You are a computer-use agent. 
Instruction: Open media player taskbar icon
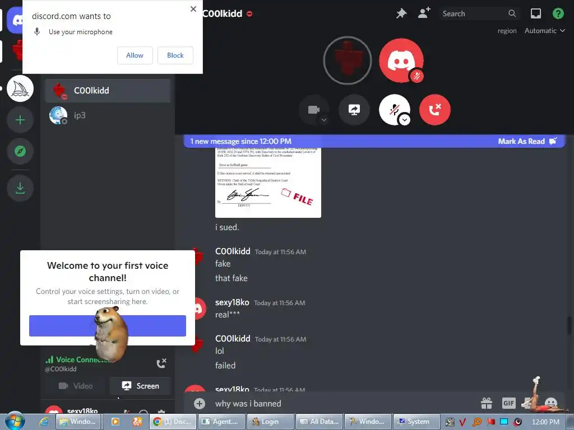tap(115, 422)
